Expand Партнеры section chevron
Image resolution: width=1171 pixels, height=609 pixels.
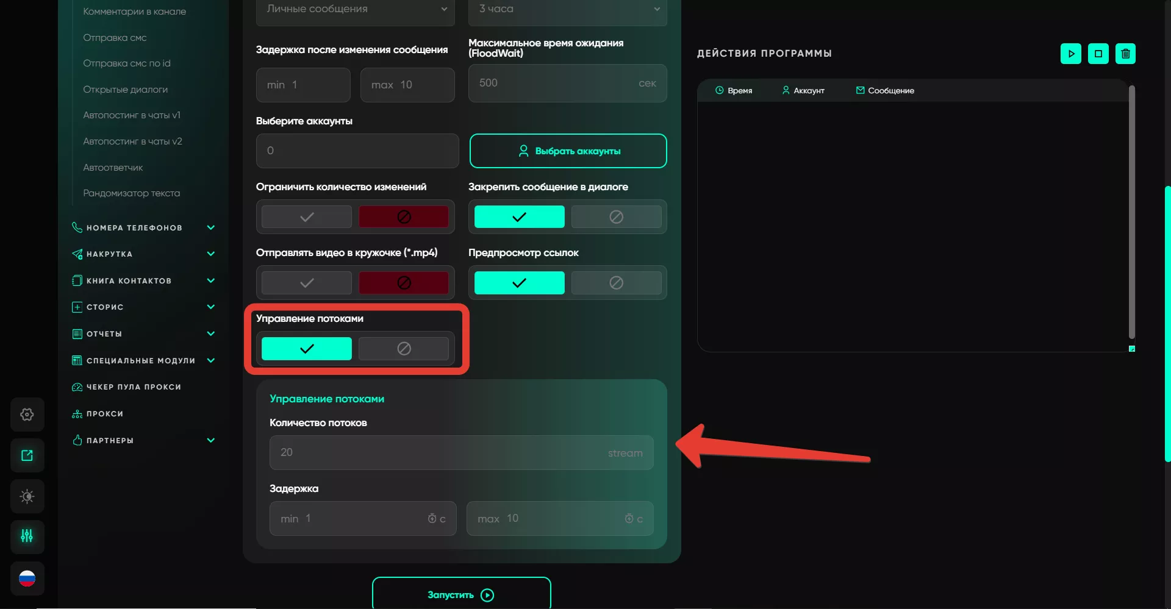[211, 440]
